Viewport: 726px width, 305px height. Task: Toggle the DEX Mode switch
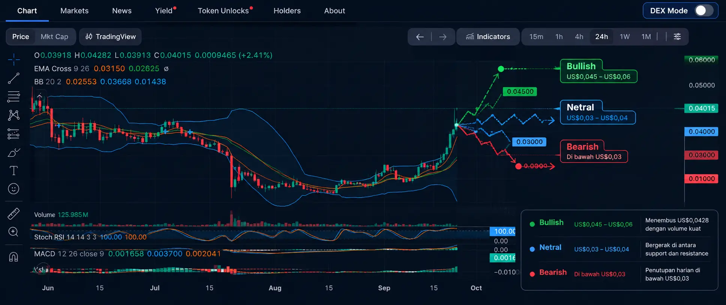(x=704, y=11)
